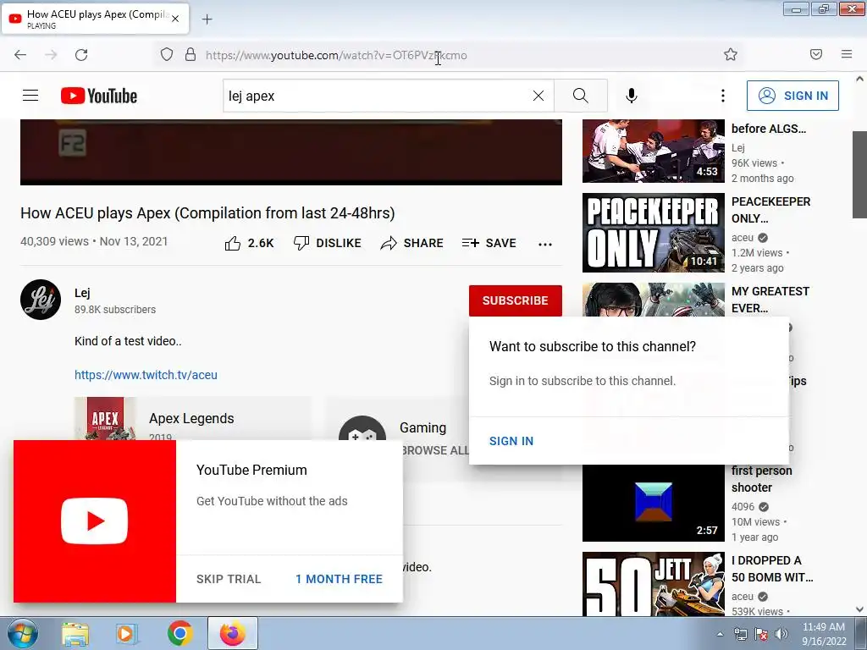867x650 pixels.
Task: Clear the search box with the X icon
Action: [x=538, y=96]
